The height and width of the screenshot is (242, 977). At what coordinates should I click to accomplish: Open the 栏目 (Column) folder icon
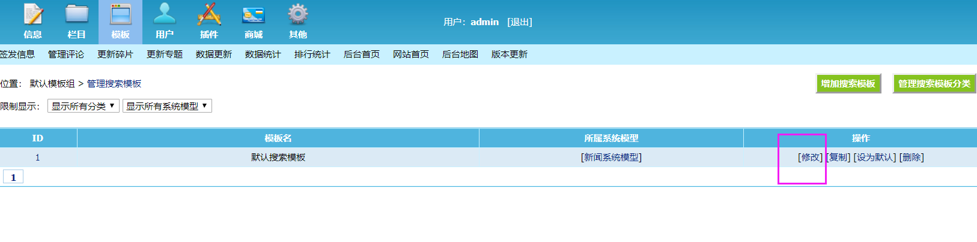pos(76,22)
